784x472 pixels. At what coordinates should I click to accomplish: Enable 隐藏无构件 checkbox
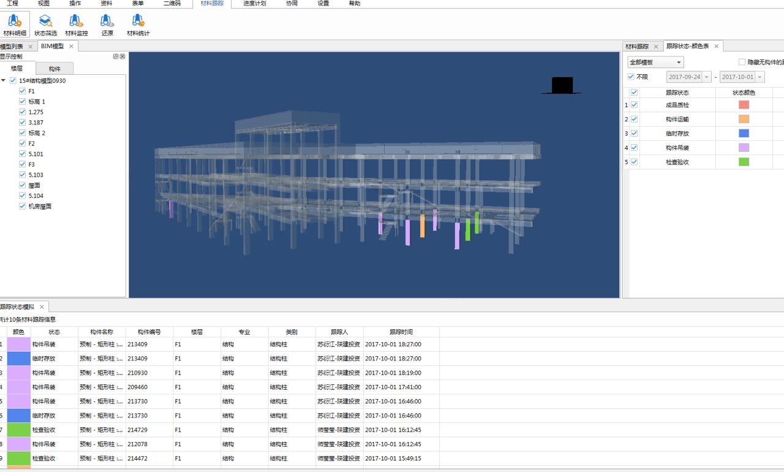[742, 63]
